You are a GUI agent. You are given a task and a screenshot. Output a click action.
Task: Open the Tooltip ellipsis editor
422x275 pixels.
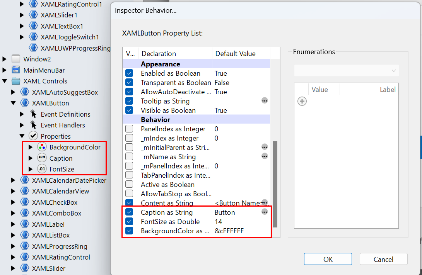point(265,101)
